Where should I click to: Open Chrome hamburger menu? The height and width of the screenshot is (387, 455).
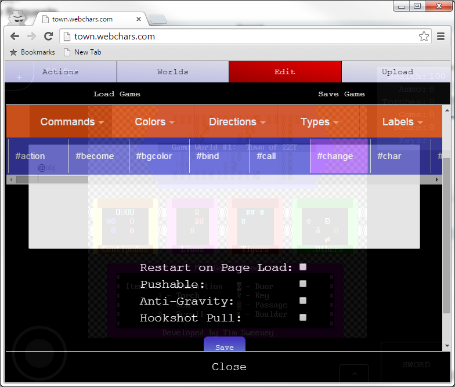pos(441,37)
